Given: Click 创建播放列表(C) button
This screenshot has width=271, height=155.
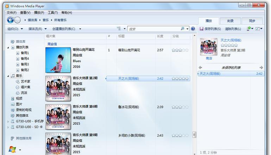Looking at the screenshot, I should [x=64, y=29].
